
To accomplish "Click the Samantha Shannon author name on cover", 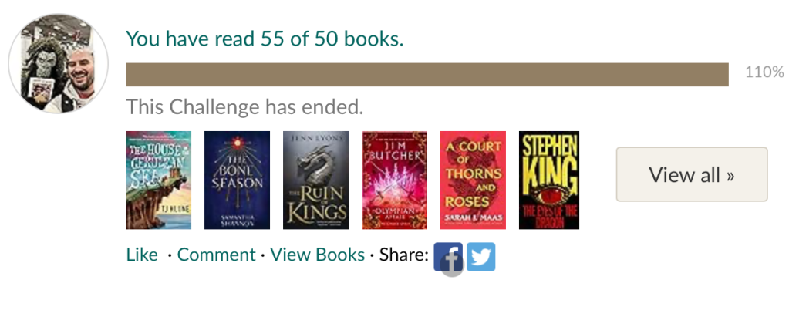I will pos(237,217).
